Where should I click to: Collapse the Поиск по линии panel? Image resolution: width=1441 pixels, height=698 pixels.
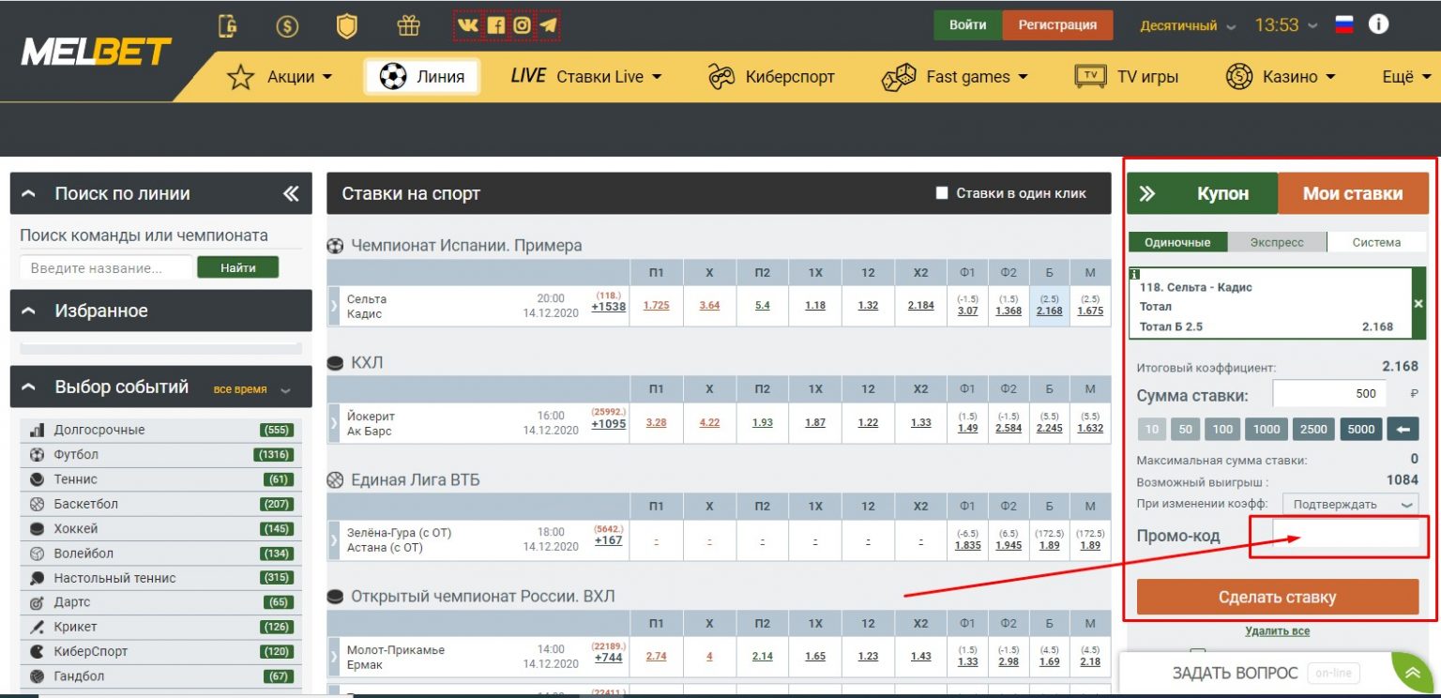pos(28,194)
